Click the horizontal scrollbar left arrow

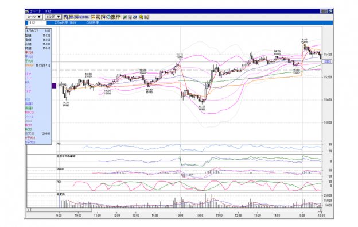click(29, 210)
